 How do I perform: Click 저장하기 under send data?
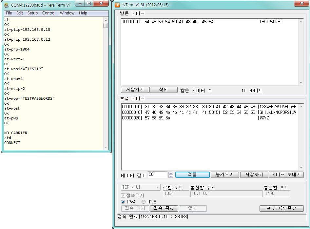click(x=254, y=175)
